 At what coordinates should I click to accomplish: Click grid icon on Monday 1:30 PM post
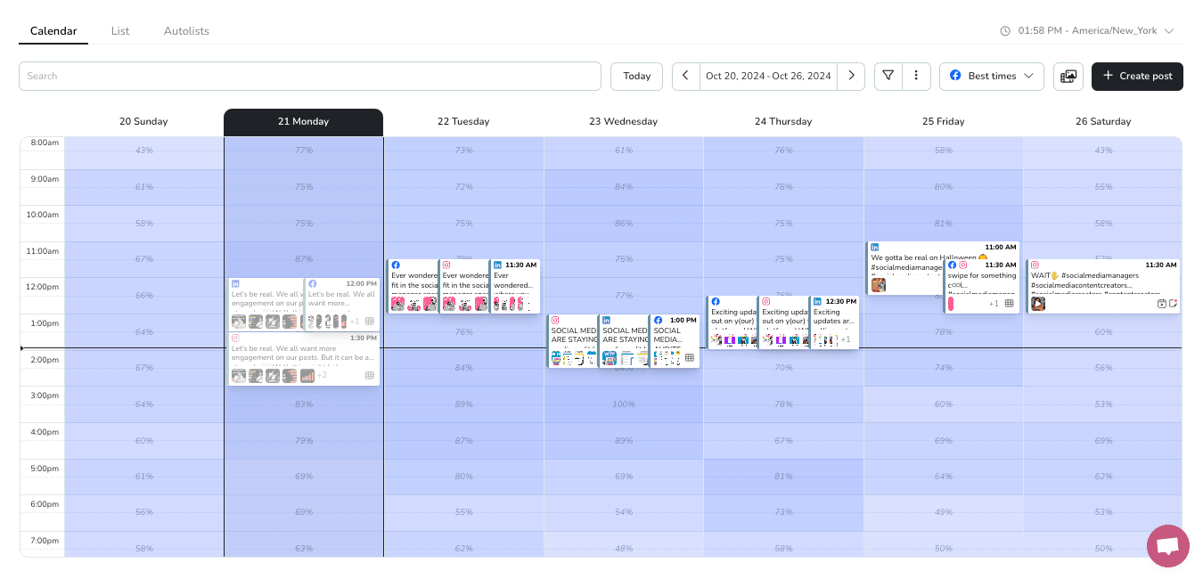coord(369,376)
